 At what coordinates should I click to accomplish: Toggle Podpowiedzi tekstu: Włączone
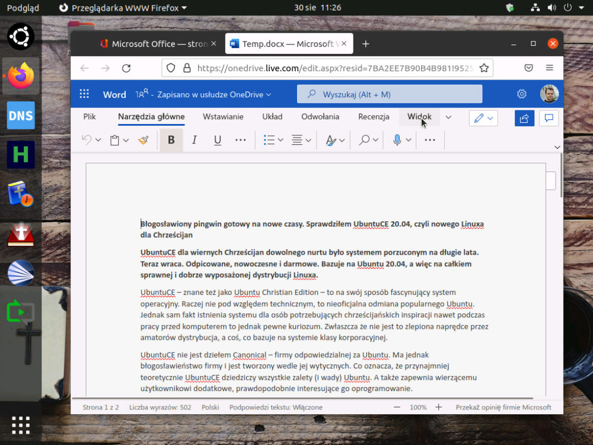[x=276, y=408]
